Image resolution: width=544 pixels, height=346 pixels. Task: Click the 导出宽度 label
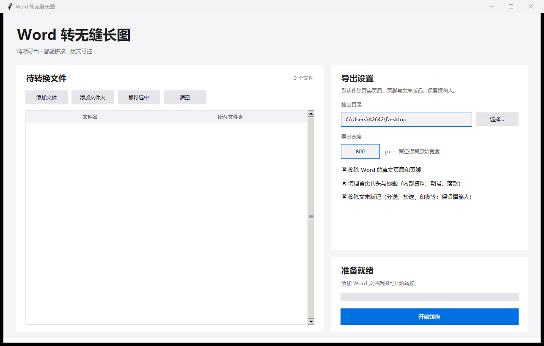pos(352,137)
